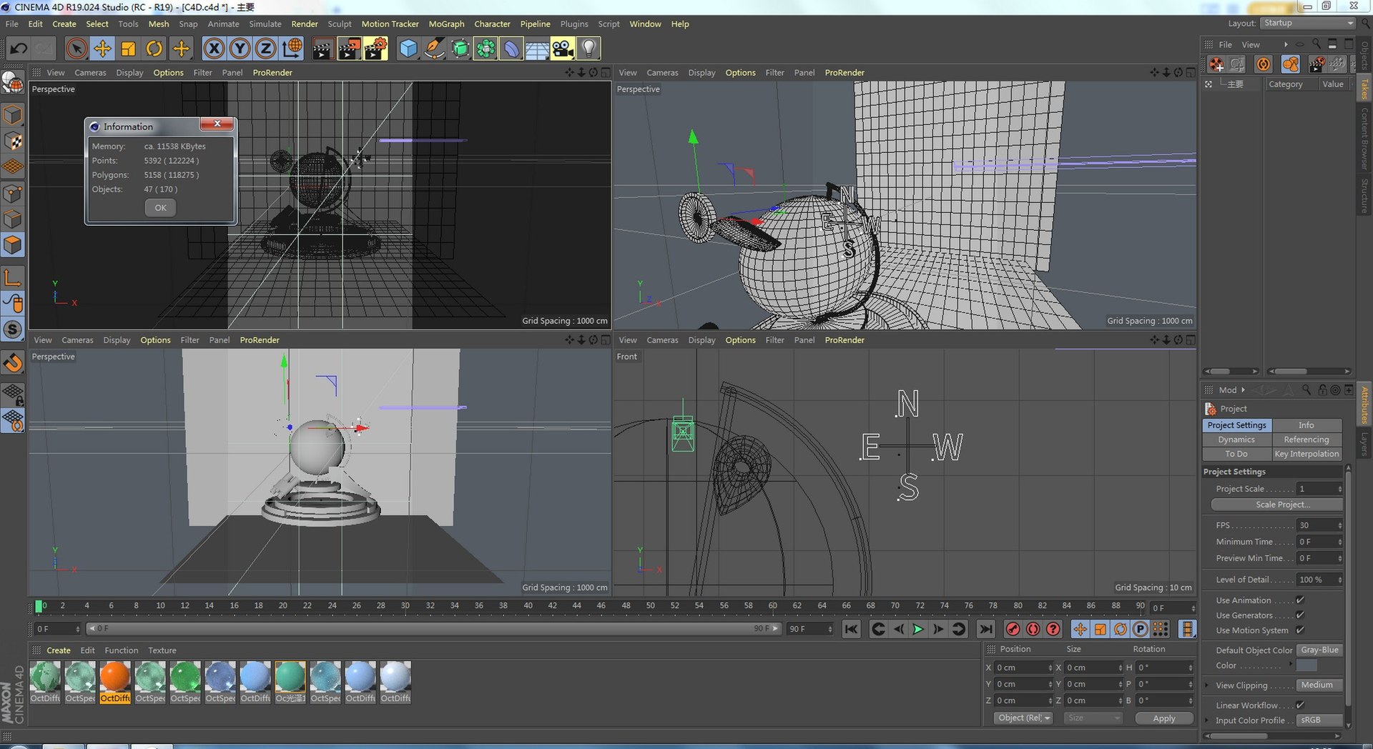Screen dimensions: 1373x749
Task: Expand the View Clipping disclosure arrow
Action: pyautogui.click(x=1208, y=685)
